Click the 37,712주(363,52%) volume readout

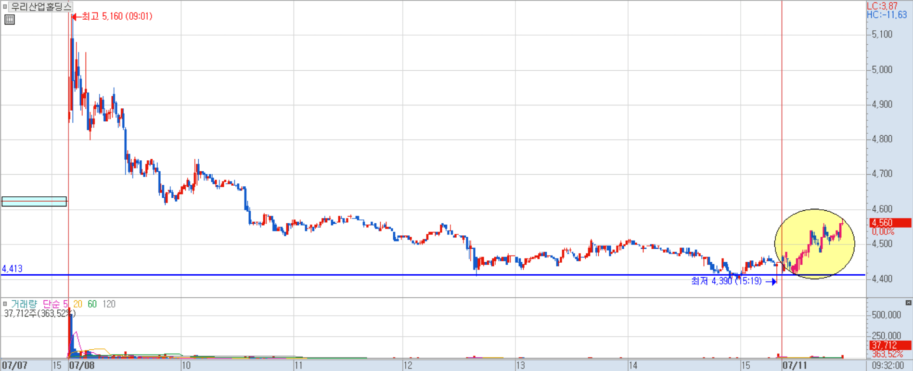tap(39, 314)
